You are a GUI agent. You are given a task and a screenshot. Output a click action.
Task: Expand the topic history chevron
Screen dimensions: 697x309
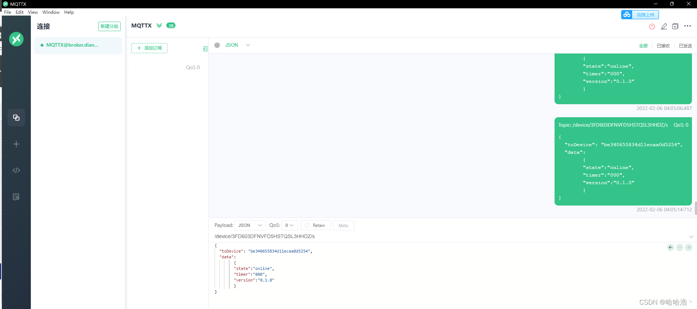691,237
